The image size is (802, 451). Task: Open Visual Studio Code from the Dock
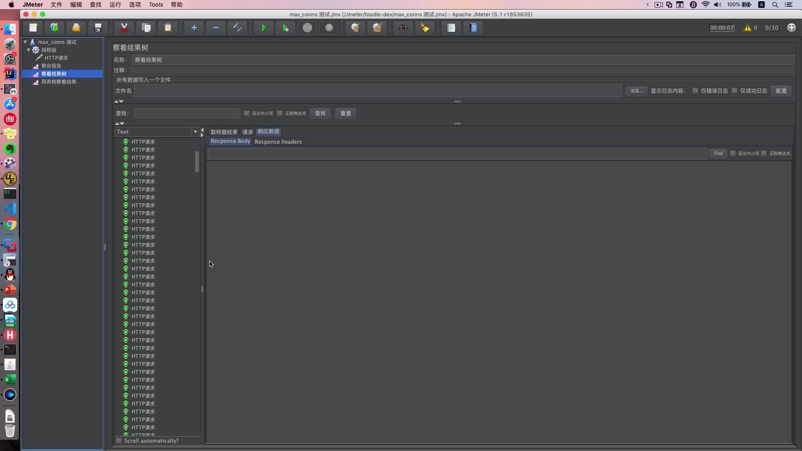(10, 208)
